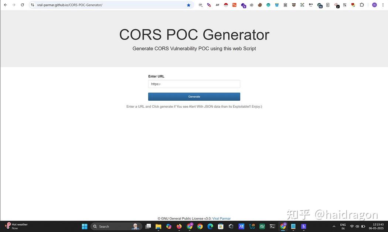
Task: Bookmark the page with the star icon
Action: pos(188,5)
